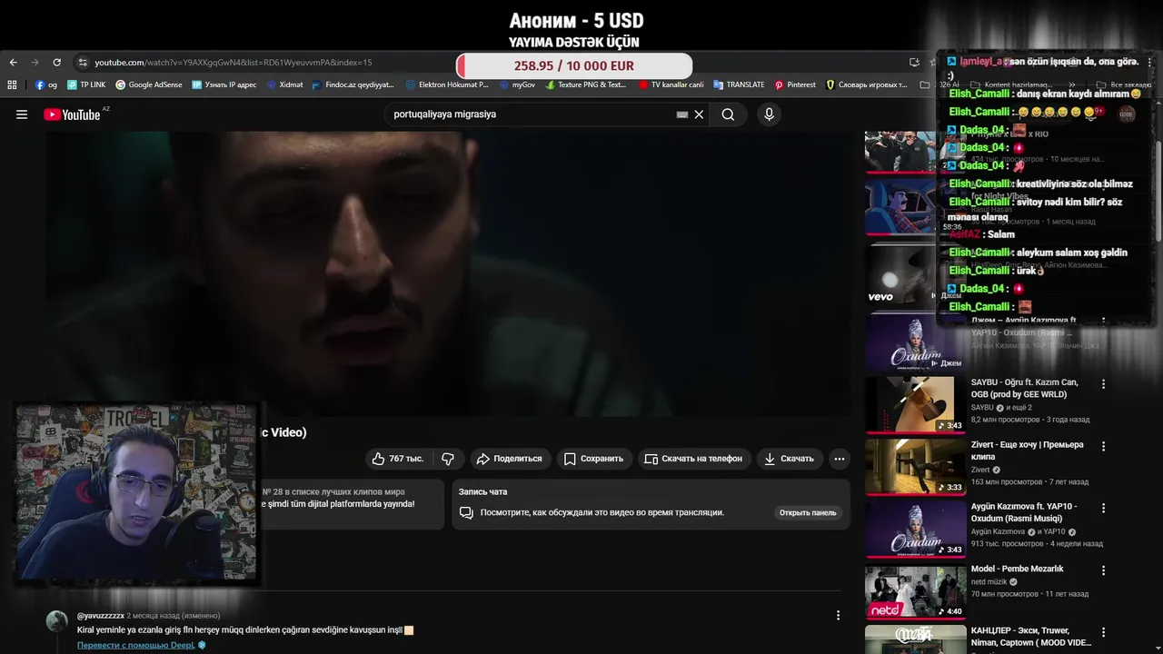Click Перевести с помощью DeepL link

(x=135, y=645)
